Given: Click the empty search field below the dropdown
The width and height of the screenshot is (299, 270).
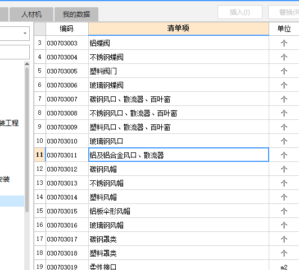Looking at the screenshot, I should (15, 52).
